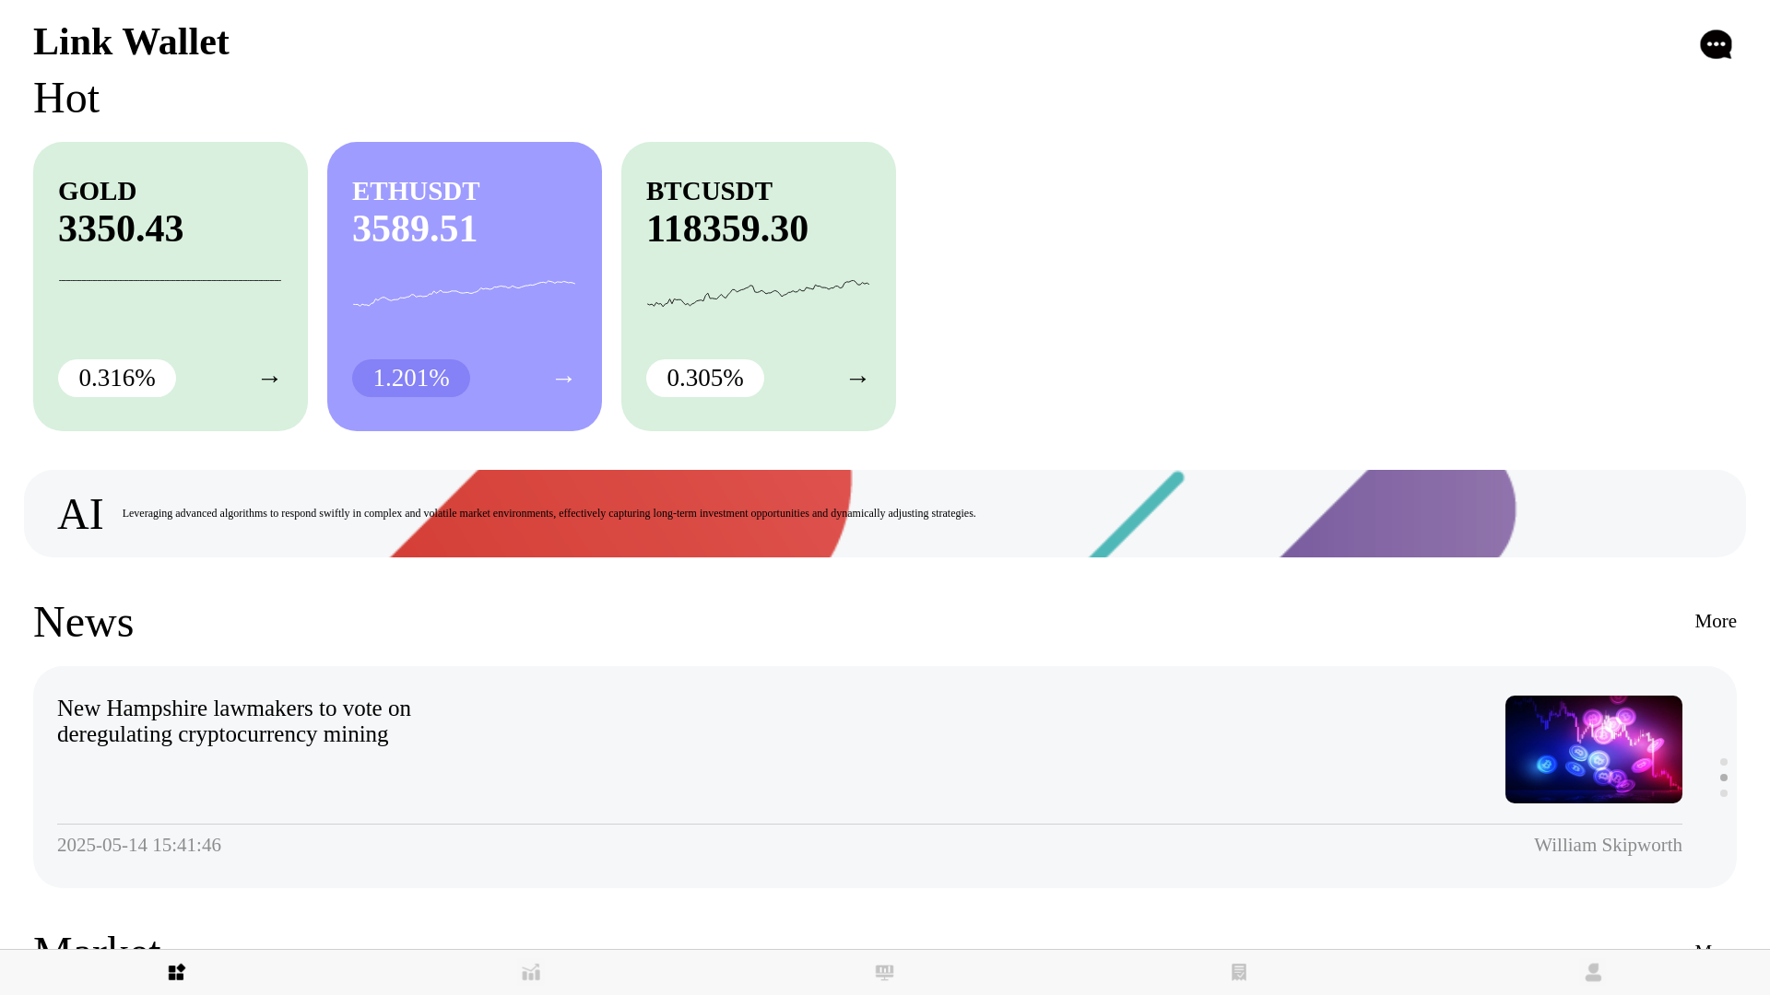Viewport: 1770px width, 995px height.
Task: Open the market chart icon in bottom bar
Action: [x=531, y=972]
